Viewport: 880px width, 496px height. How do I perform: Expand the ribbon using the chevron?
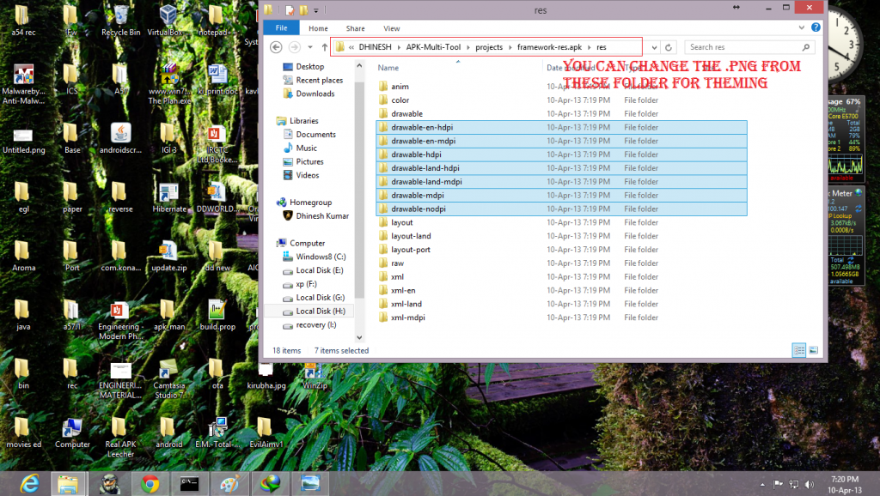click(x=802, y=27)
